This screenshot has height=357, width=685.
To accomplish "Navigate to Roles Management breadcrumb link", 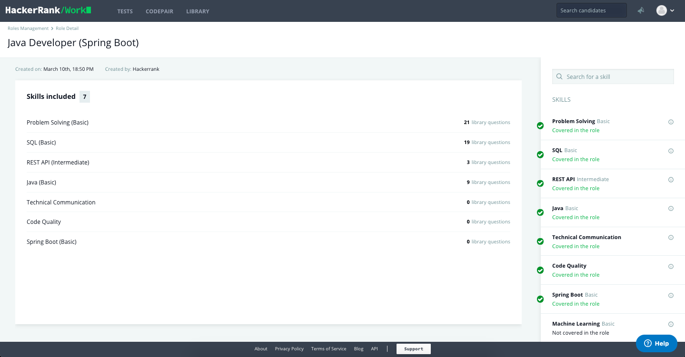I will (x=28, y=29).
